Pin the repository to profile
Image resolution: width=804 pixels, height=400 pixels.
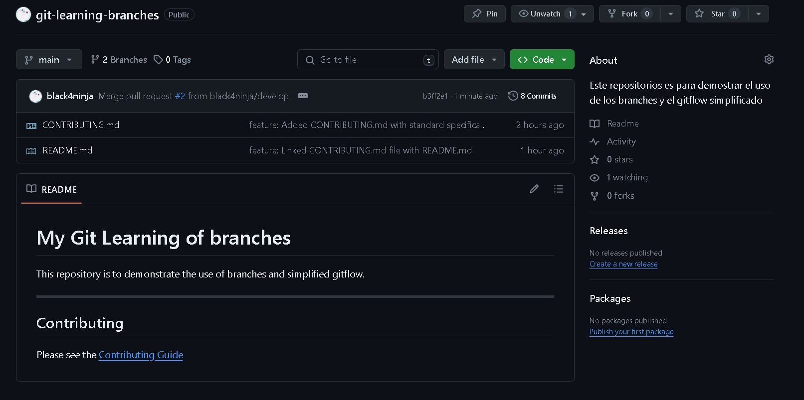pyautogui.click(x=485, y=14)
